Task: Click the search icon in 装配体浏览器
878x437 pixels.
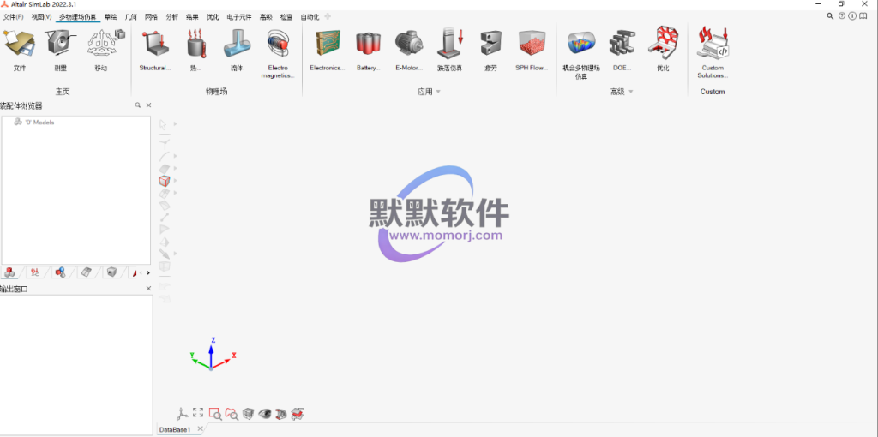Action: click(x=137, y=105)
